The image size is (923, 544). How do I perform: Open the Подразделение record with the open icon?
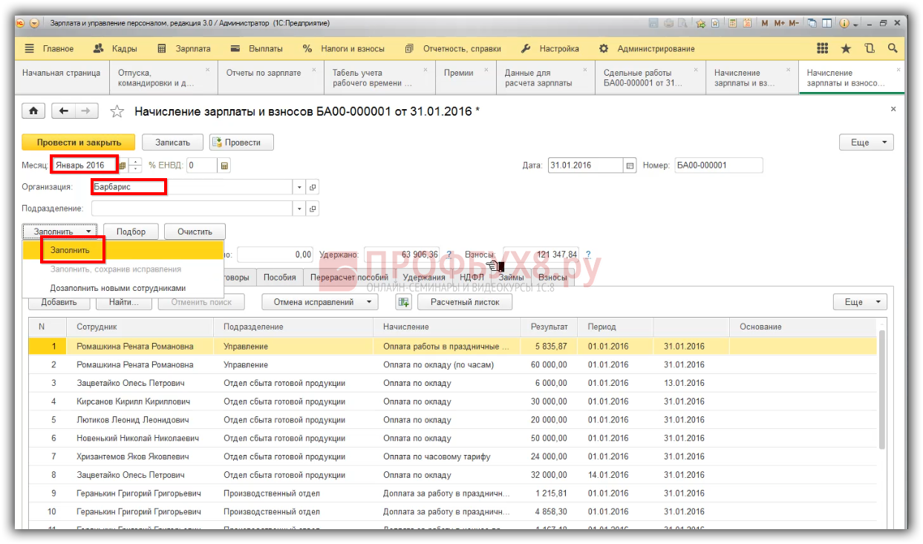tap(313, 209)
